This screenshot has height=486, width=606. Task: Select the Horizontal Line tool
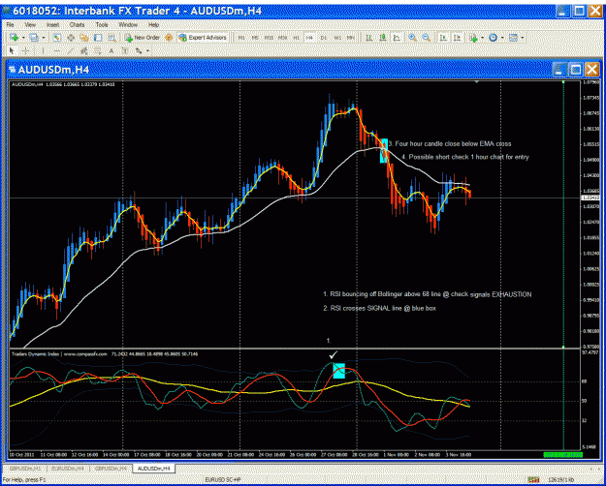(x=57, y=50)
